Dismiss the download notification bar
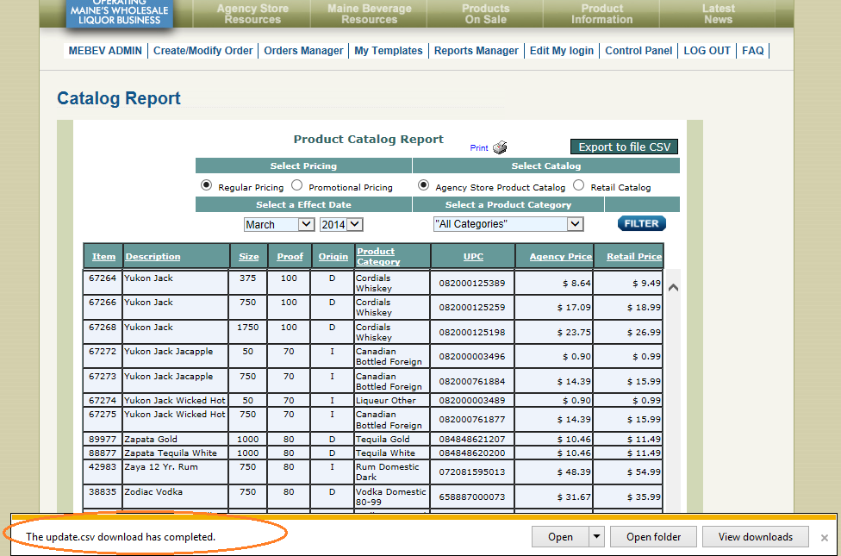This screenshot has width=841, height=556. (825, 538)
